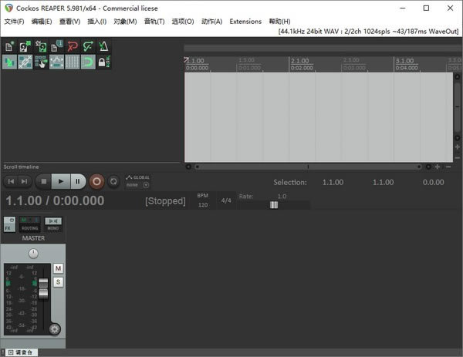
Task: Click the BPM 120 tempo field
Action: [203, 205]
